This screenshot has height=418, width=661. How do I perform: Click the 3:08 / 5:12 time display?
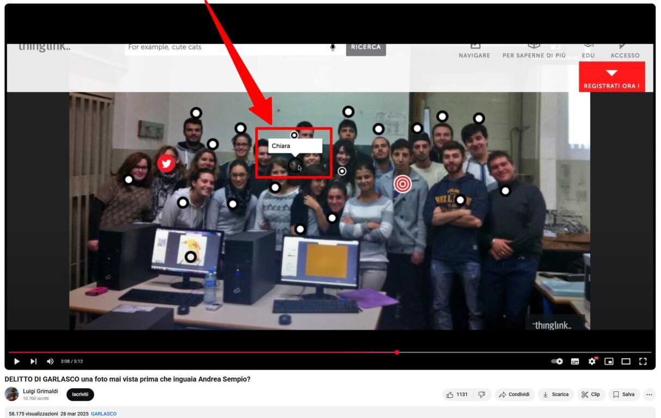pos(72,361)
